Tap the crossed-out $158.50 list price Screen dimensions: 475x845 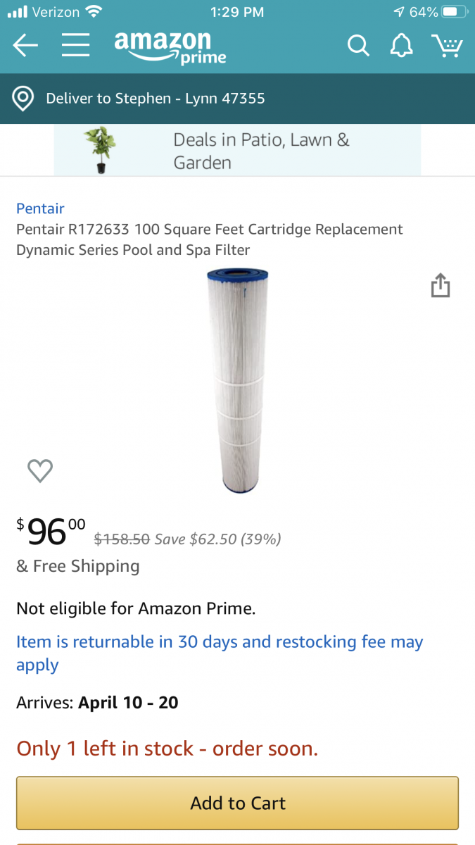point(122,539)
